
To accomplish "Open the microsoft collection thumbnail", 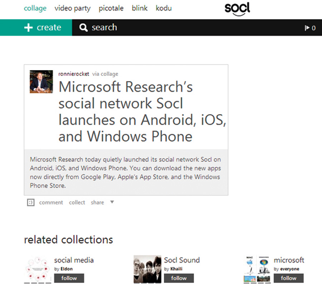I will (257, 270).
